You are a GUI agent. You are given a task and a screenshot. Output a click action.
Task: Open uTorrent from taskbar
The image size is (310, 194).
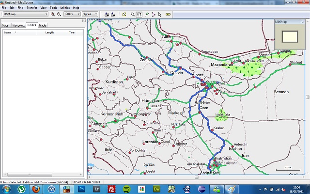coord(21,189)
